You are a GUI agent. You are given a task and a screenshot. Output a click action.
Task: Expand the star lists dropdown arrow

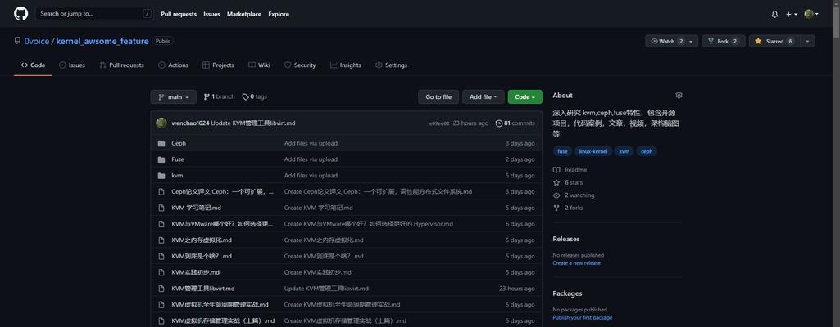806,41
